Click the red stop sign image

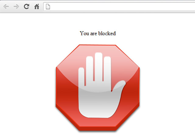(97, 88)
